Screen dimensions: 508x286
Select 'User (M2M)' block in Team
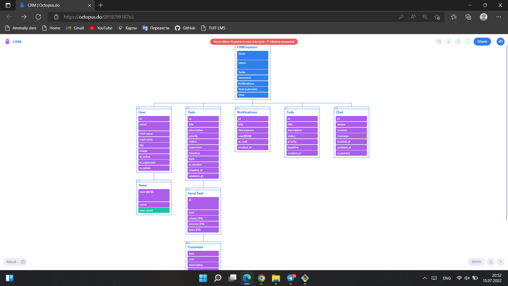click(x=154, y=195)
